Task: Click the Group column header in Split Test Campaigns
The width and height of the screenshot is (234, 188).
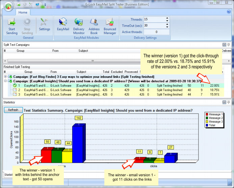Action: 21,51
